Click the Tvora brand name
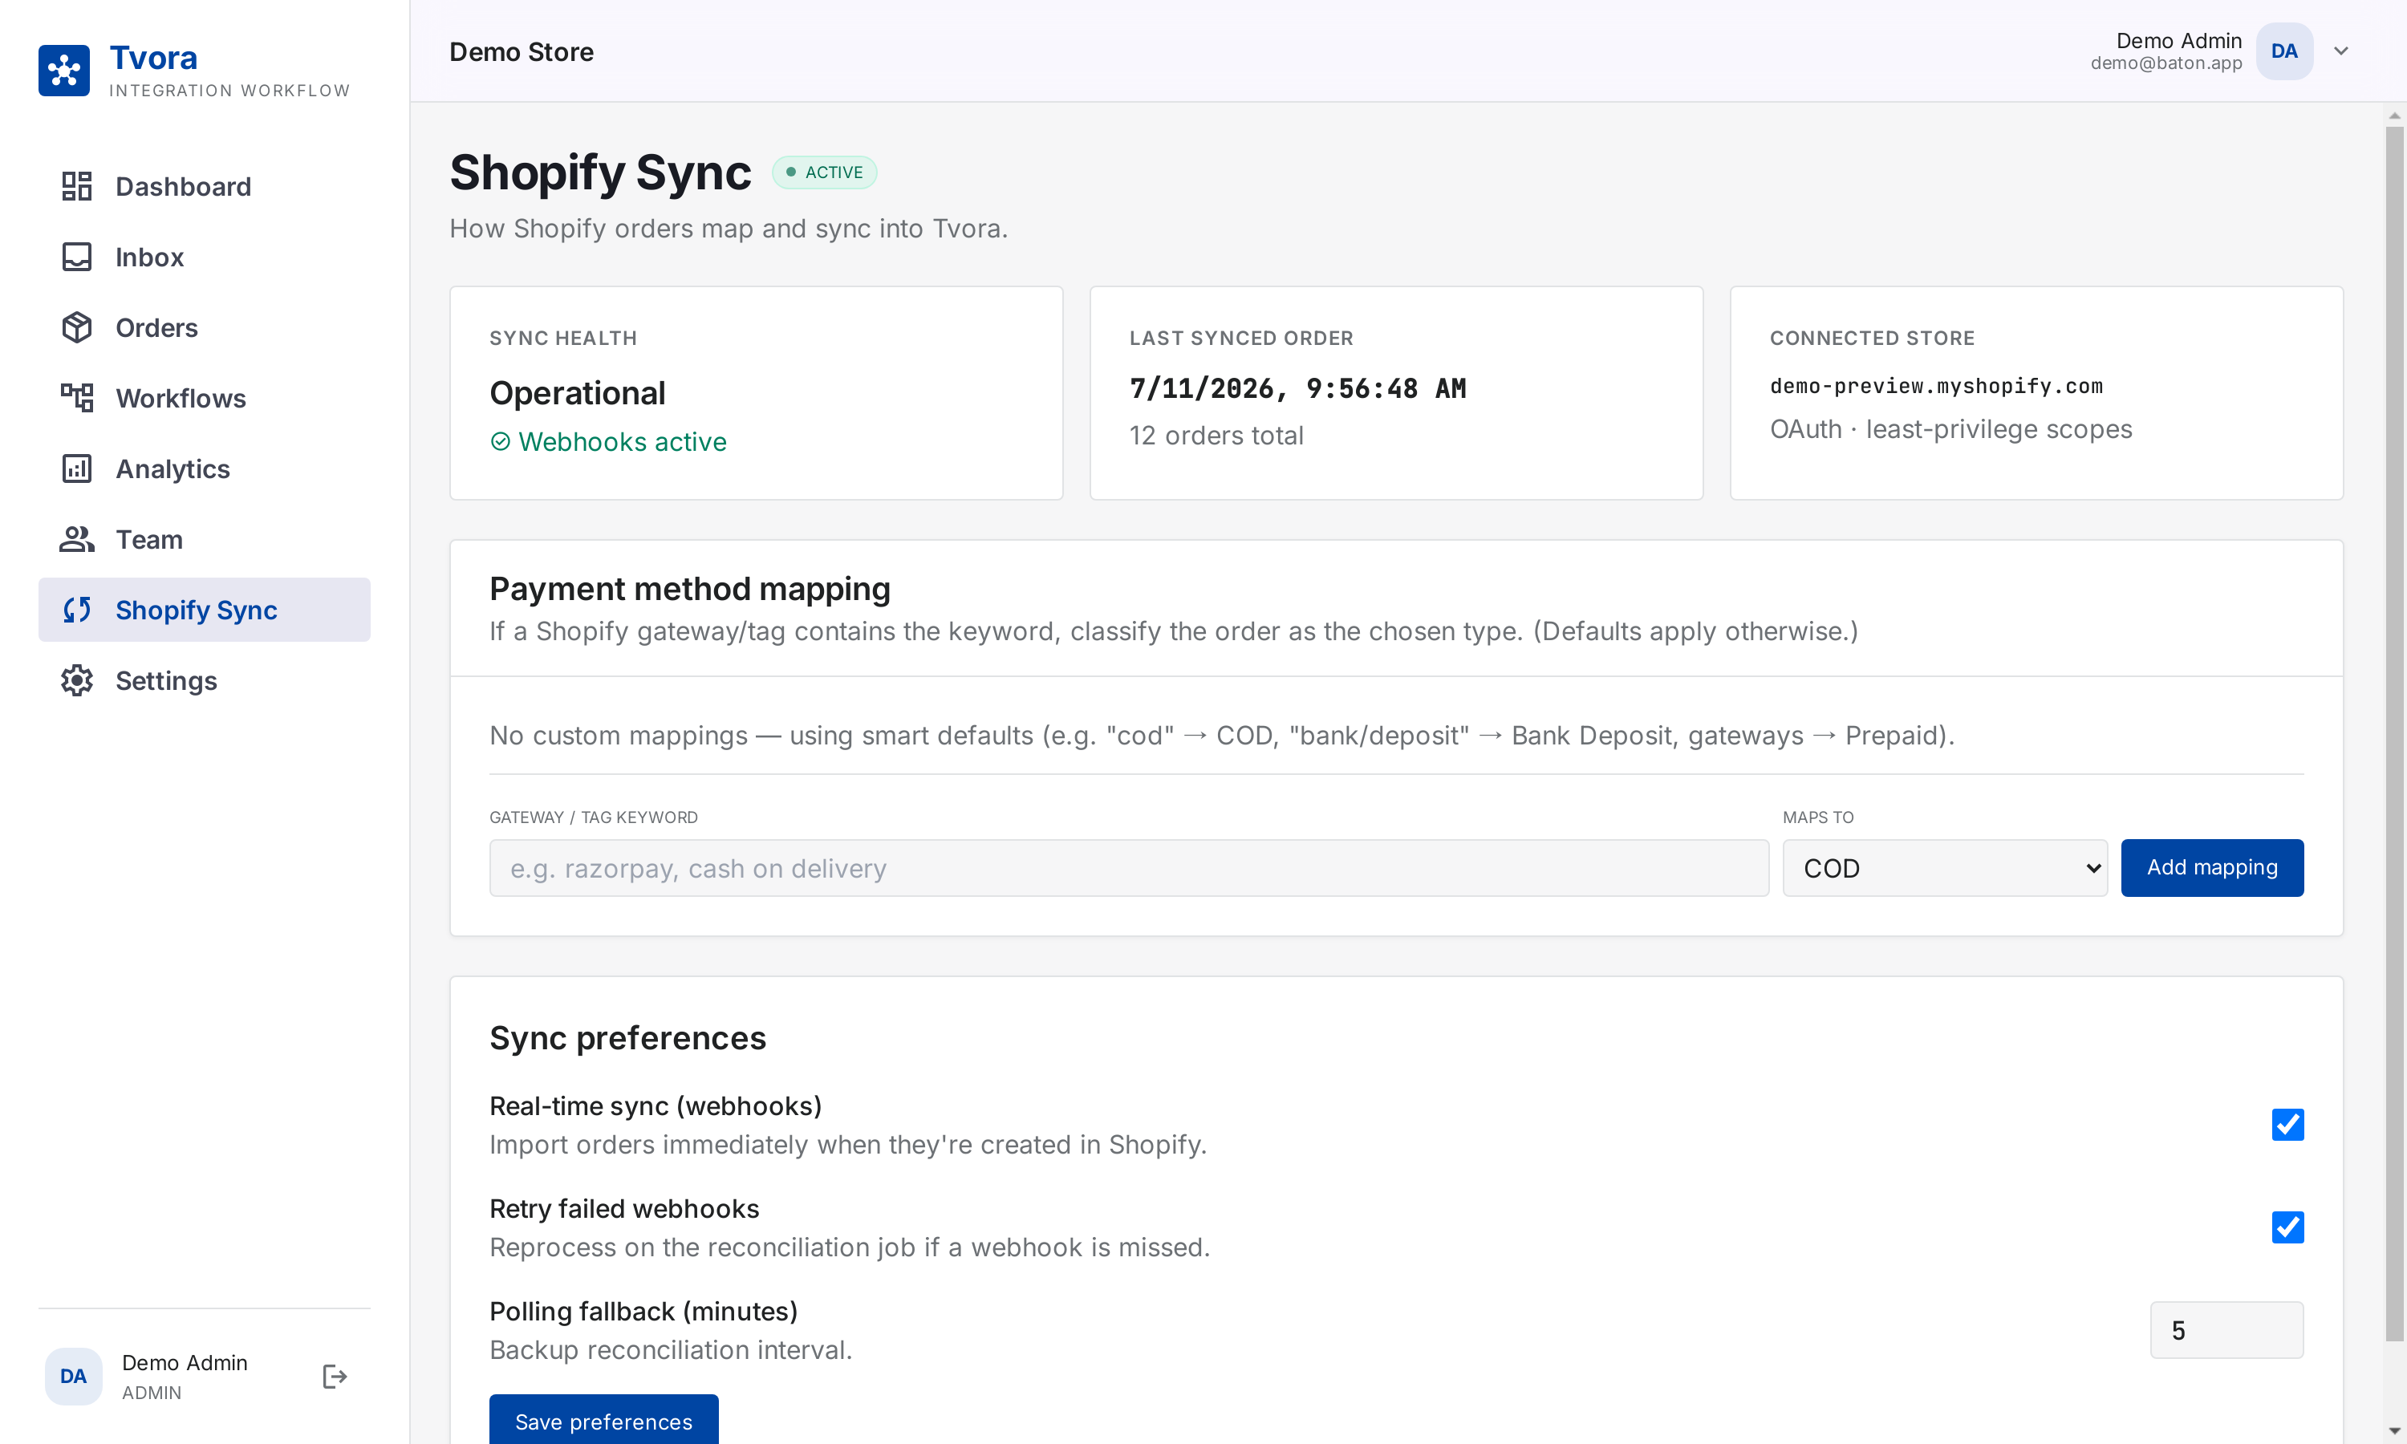Image resolution: width=2407 pixels, height=1444 pixels. [x=154, y=59]
